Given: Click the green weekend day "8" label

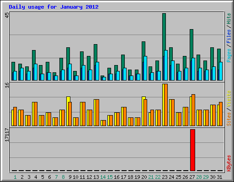Looking at the screenshot, I should click(63, 177).
